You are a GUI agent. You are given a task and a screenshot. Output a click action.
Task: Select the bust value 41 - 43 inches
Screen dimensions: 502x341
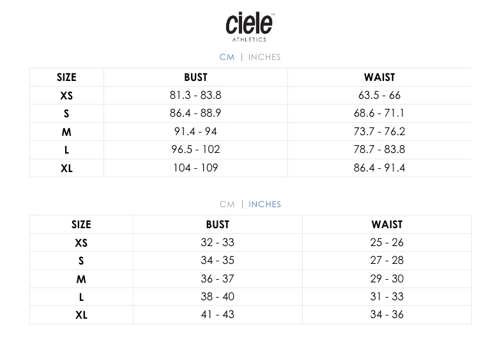pos(217,314)
